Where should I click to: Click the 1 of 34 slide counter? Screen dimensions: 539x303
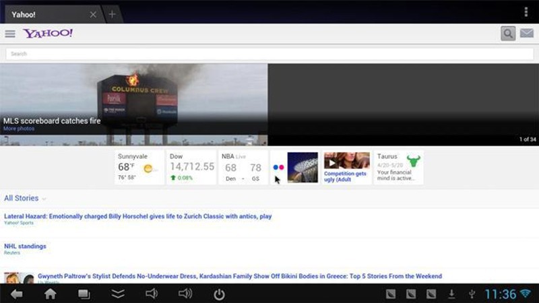[528, 139]
